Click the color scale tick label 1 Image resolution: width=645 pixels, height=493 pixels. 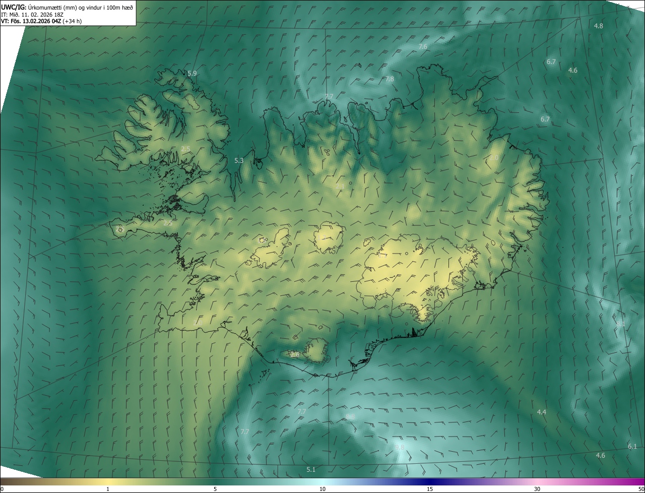(x=108, y=489)
